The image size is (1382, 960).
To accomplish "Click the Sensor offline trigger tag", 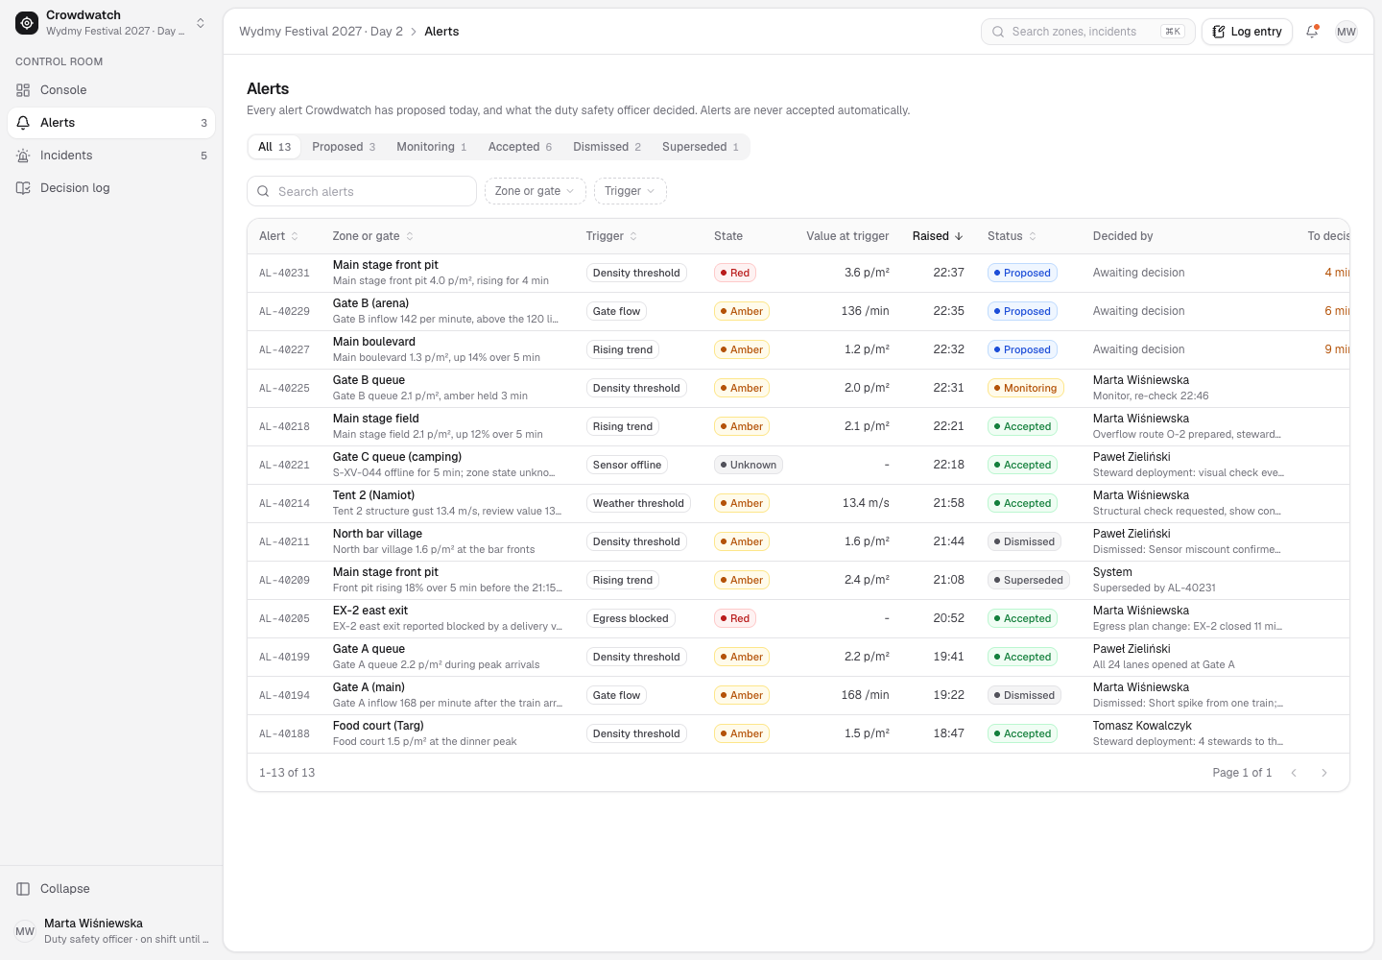I will coord(627,465).
